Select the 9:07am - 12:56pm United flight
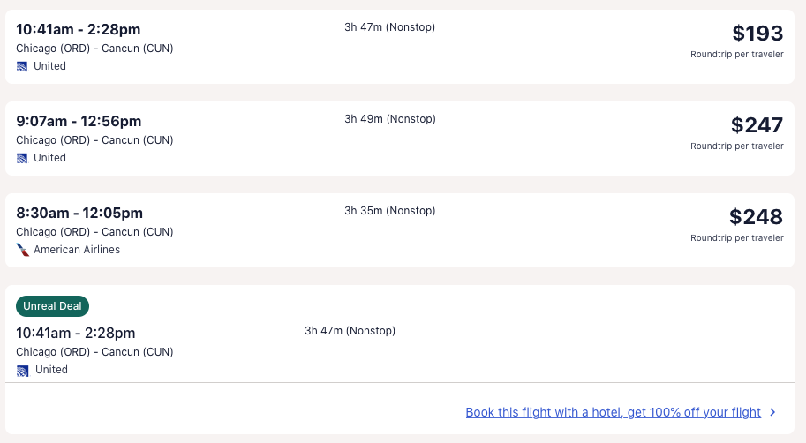The height and width of the screenshot is (443, 806). [x=79, y=122]
